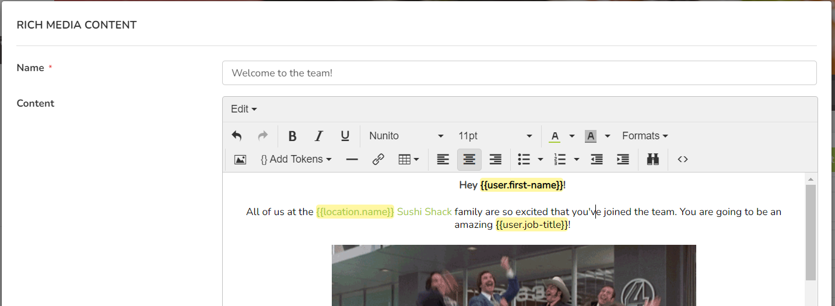Toggle bold formatting
Viewport: 835px width, 306px height.
click(x=293, y=136)
